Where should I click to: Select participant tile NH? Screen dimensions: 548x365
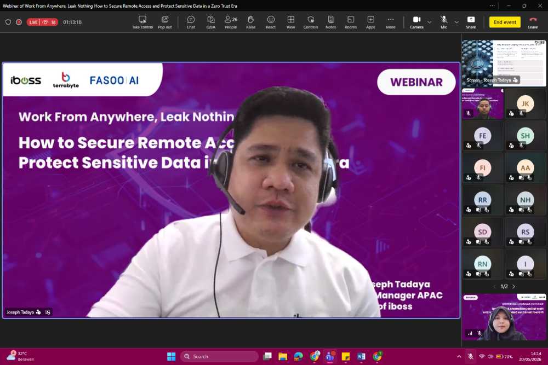tap(525, 200)
